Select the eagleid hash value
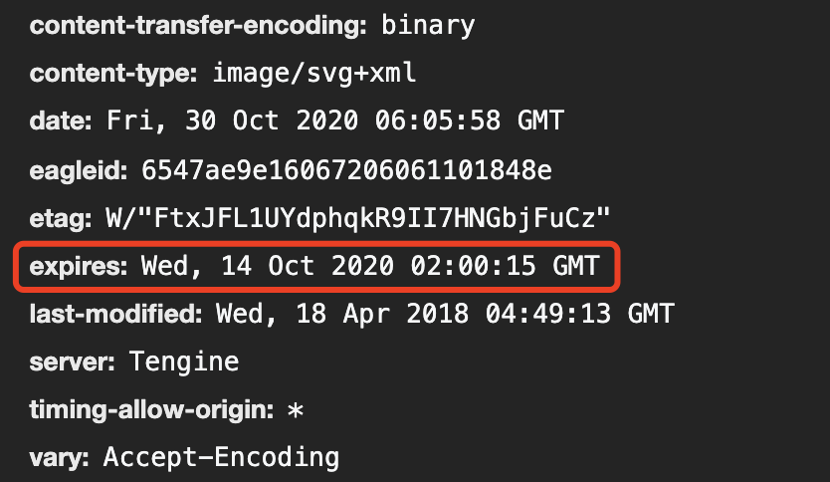This screenshot has height=482, width=830. click(x=346, y=170)
